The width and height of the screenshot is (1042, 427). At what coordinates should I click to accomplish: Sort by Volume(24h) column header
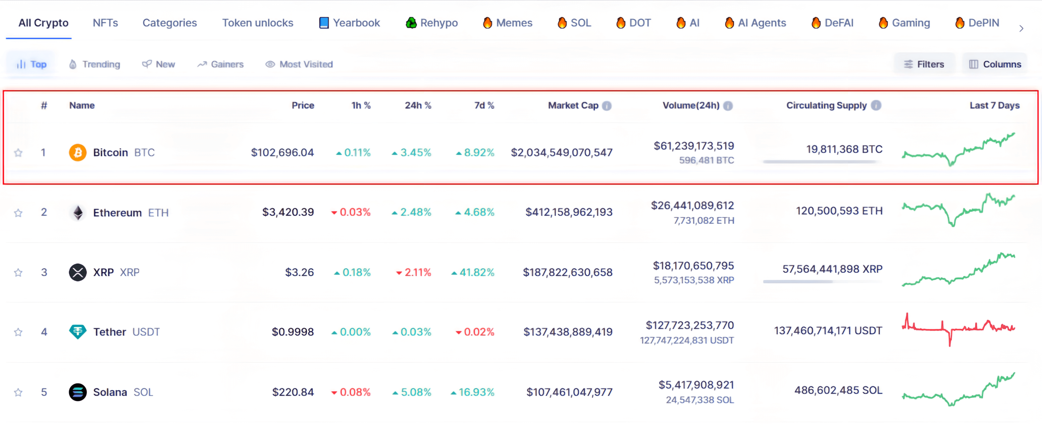691,106
